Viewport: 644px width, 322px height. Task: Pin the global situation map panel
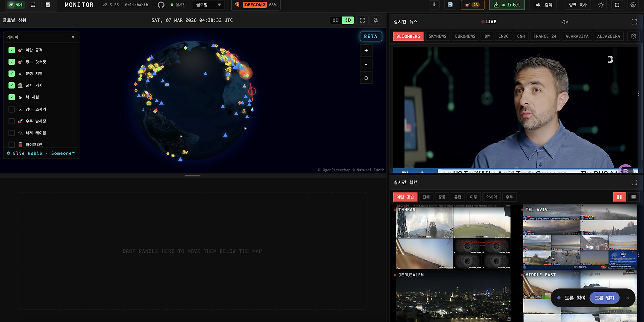click(x=376, y=20)
